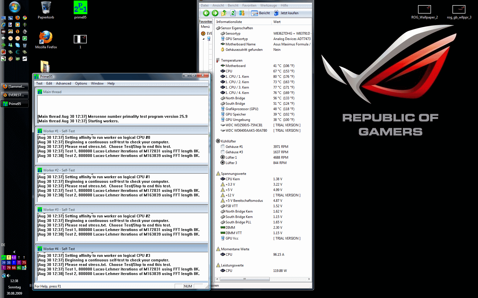Click the Worker #2 Self-Test window icon

(x=40, y=170)
